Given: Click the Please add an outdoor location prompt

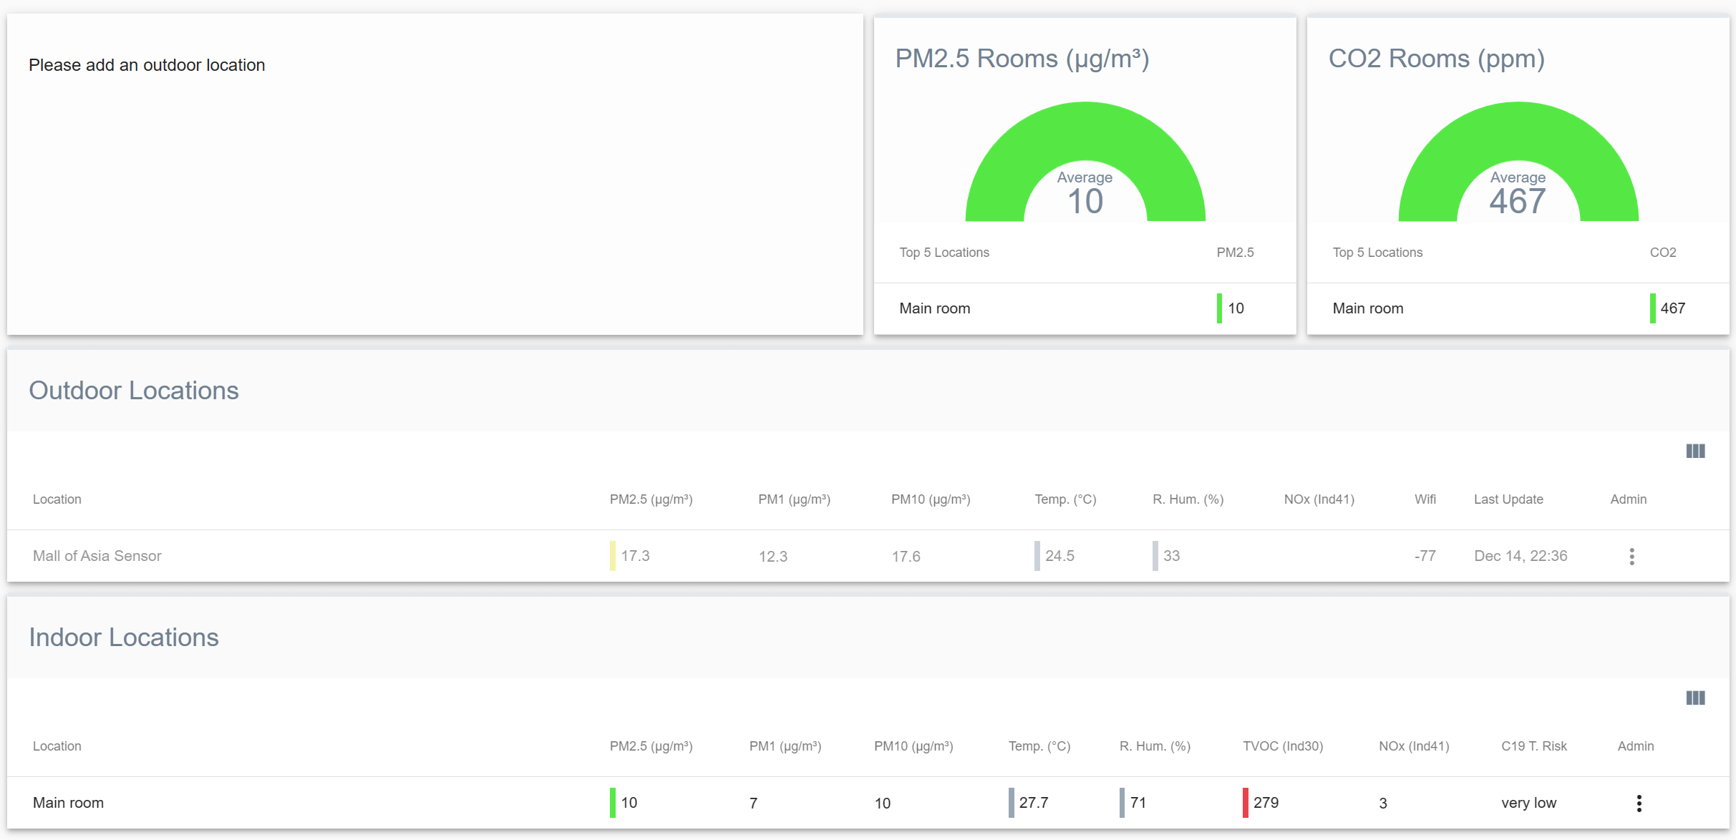Looking at the screenshot, I should point(146,64).
